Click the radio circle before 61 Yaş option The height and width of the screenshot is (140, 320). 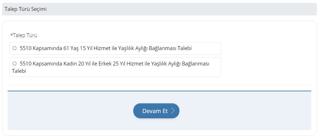click(14, 48)
